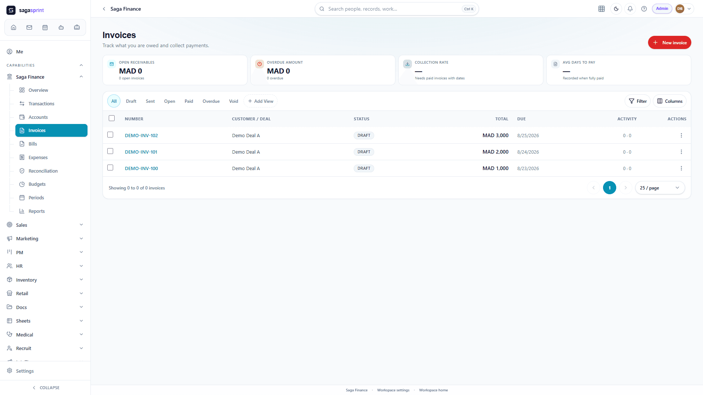
Task: Switch to the Overdue tab
Action: point(211,101)
